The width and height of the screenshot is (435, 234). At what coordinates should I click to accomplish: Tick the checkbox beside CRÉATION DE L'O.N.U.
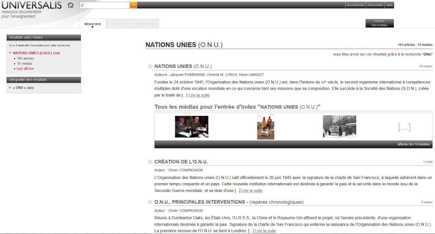150,162
